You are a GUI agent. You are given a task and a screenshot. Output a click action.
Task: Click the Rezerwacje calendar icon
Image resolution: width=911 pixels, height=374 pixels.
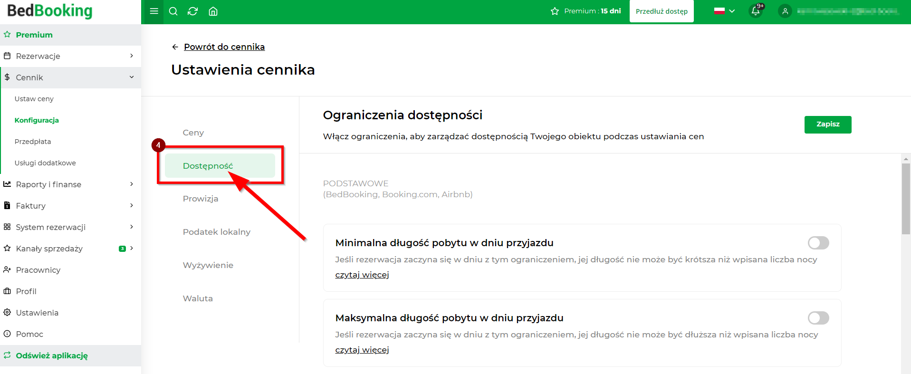7,56
